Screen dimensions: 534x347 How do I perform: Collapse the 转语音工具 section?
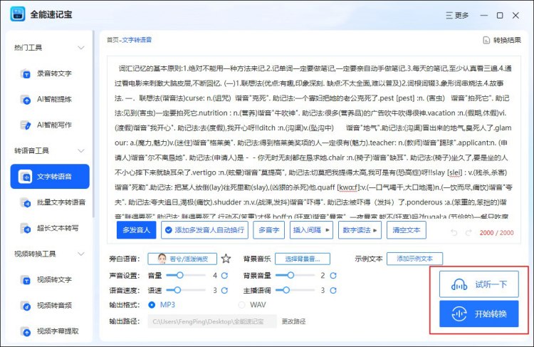81,150
